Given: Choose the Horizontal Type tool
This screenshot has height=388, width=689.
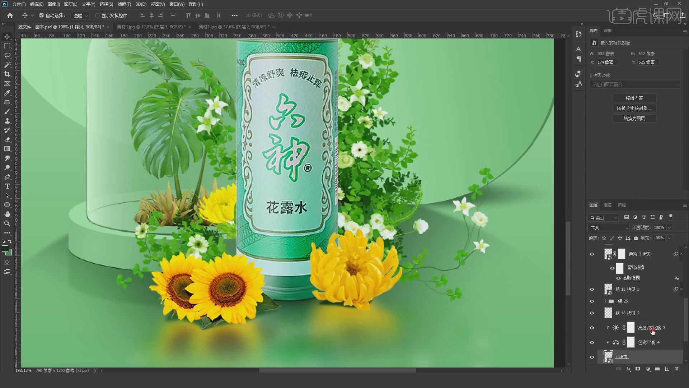Looking at the screenshot, I should point(7,186).
